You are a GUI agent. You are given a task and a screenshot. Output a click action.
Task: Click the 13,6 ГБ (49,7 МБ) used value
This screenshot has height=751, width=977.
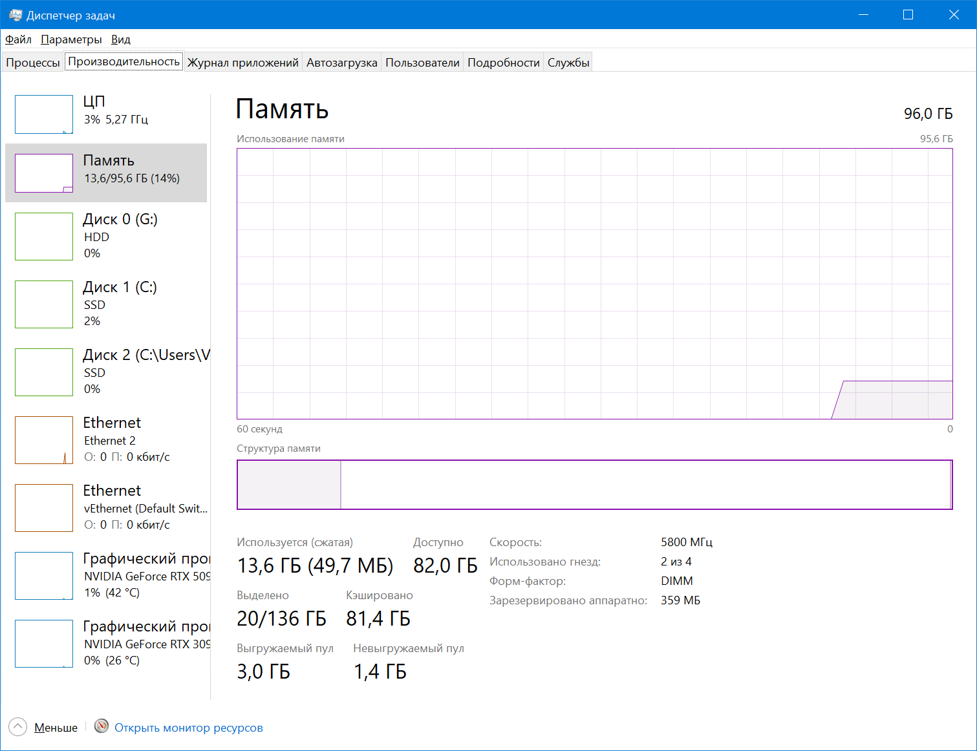tap(315, 566)
